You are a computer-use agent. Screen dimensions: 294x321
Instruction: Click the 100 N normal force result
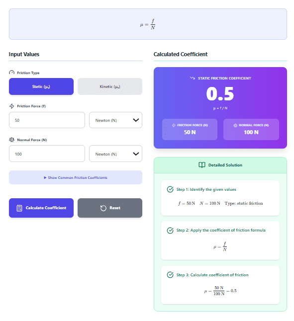point(251,132)
